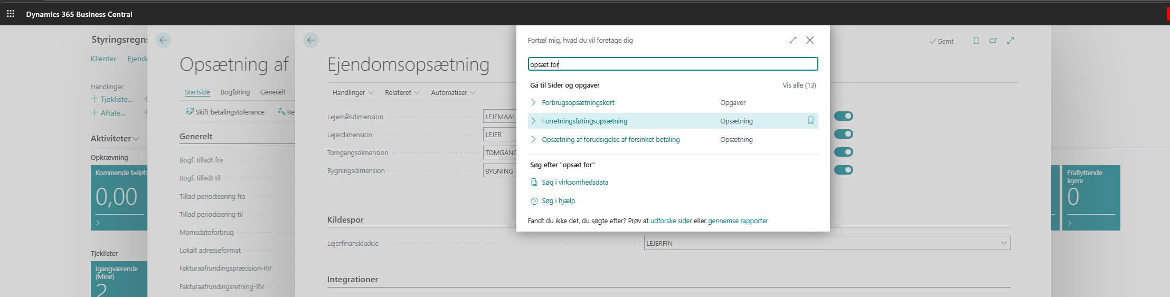Open page in new window icon
The height and width of the screenshot is (297, 1170).
click(x=993, y=41)
